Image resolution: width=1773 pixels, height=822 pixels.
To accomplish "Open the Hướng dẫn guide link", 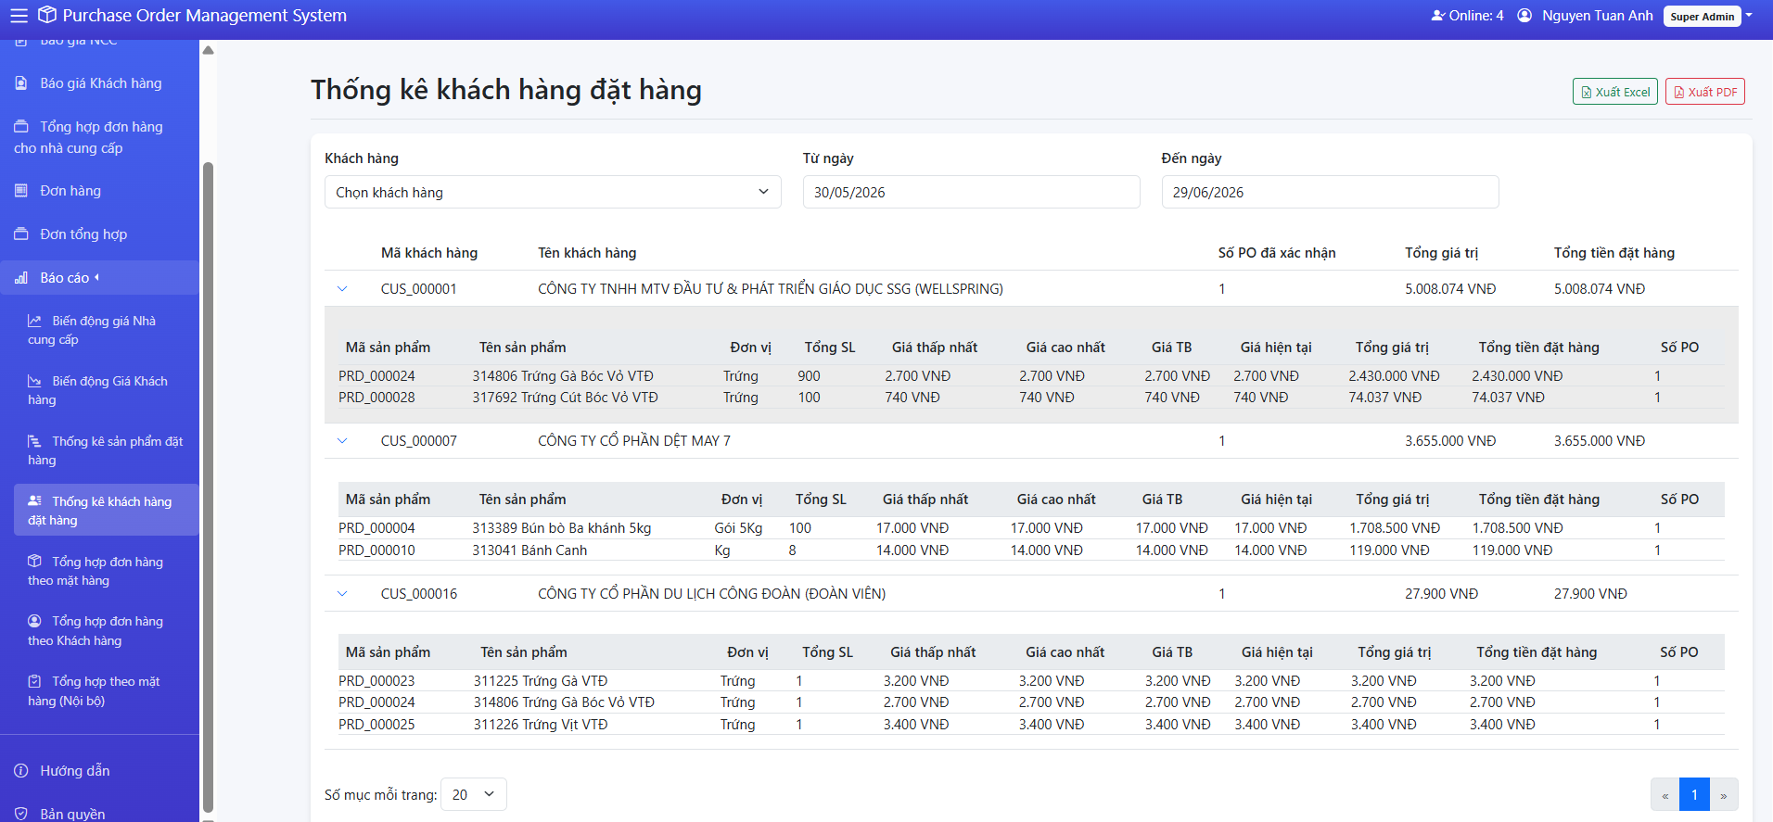I will pyautogui.click(x=99, y=771).
